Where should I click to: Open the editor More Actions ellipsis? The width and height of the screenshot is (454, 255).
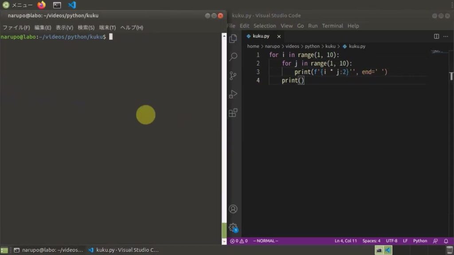click(446, 36)
